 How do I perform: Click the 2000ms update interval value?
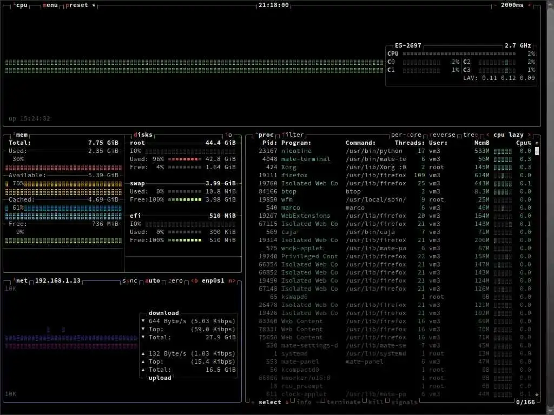pyautogui.click(x=512, y=5)
